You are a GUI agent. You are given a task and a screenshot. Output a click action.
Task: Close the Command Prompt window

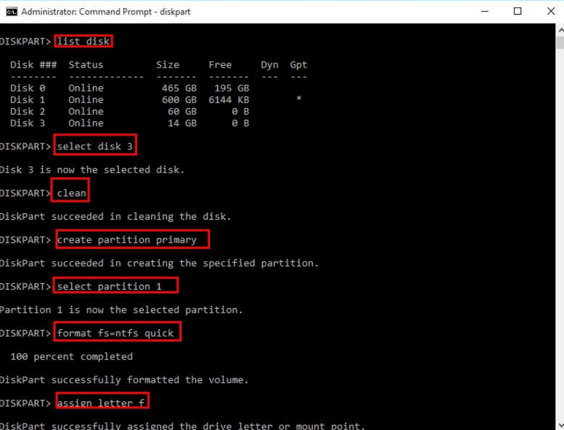550,11
